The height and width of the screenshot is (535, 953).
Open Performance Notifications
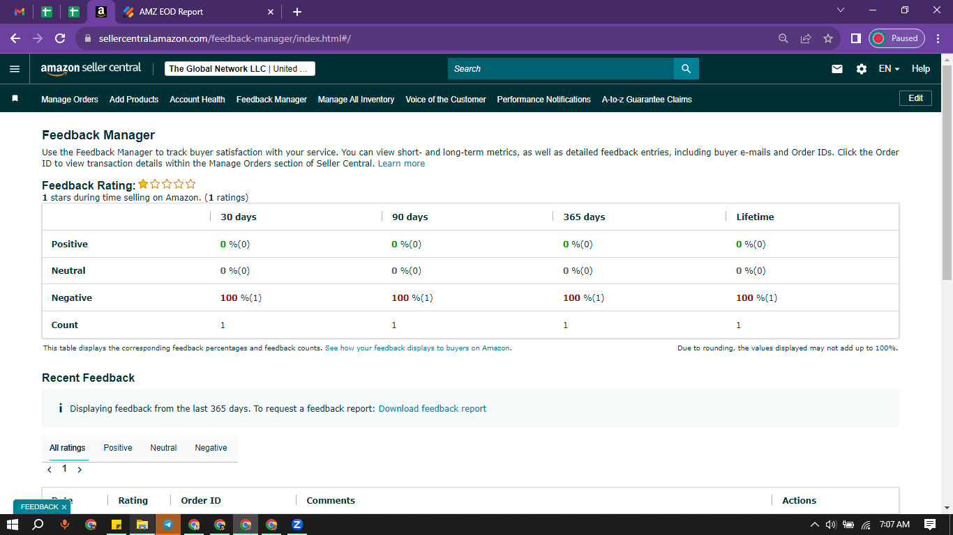pyautogui.click(x=544, y=100)
